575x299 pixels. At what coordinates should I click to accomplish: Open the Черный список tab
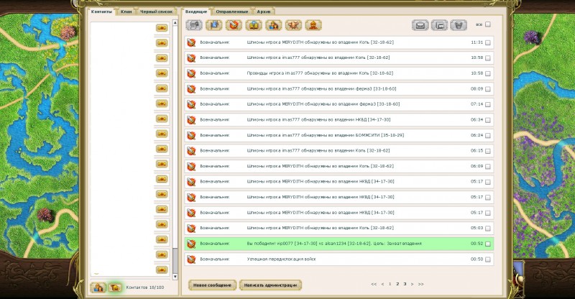[157, 11]
